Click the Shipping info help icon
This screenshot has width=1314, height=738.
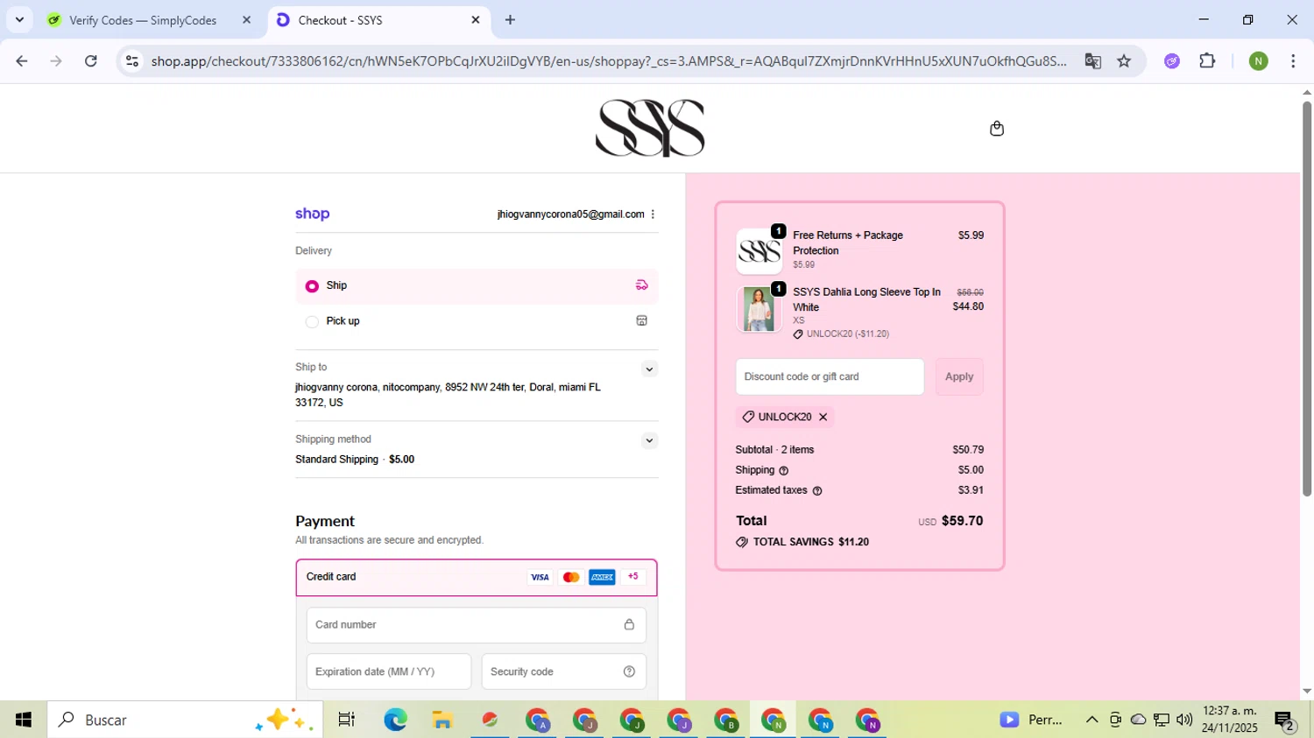point(784,471)
